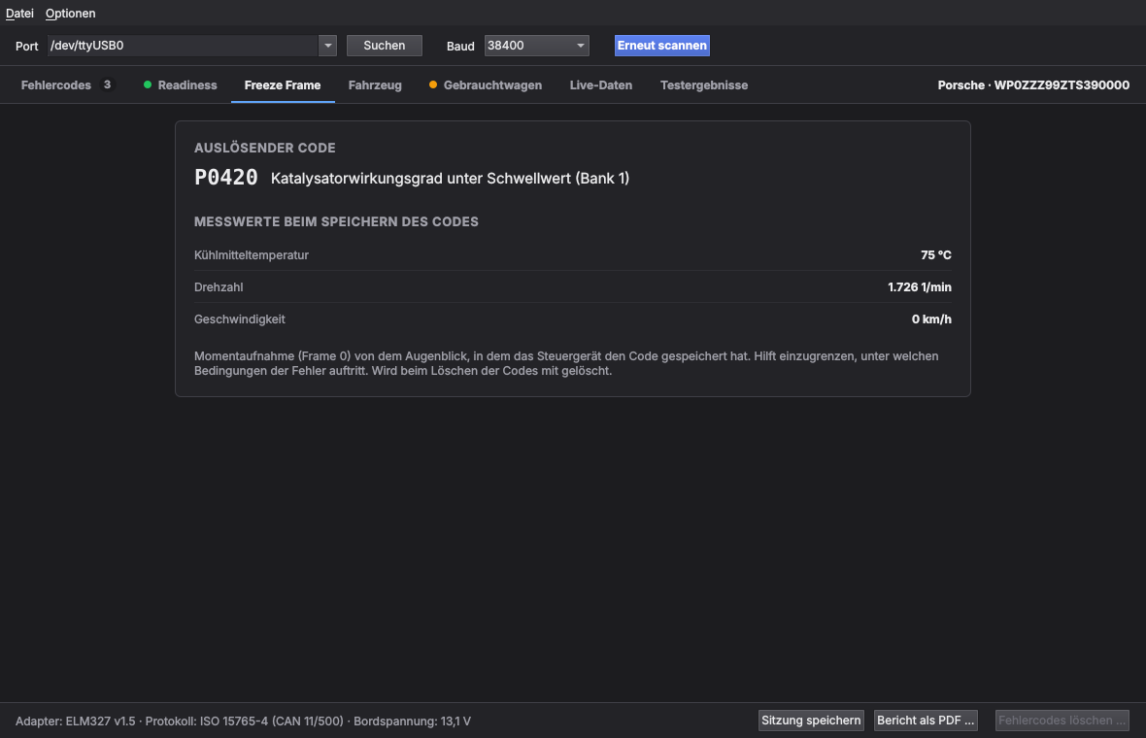
Task: Click orange status dot beside Gebrauchtwagen
Action: point(433,84)
